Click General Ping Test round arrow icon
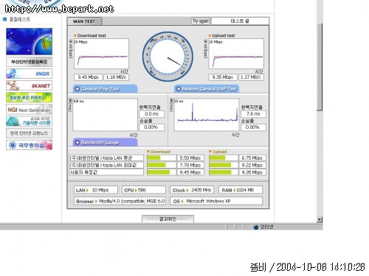This screenshot has width=369, height=276. tap(77, 89)
